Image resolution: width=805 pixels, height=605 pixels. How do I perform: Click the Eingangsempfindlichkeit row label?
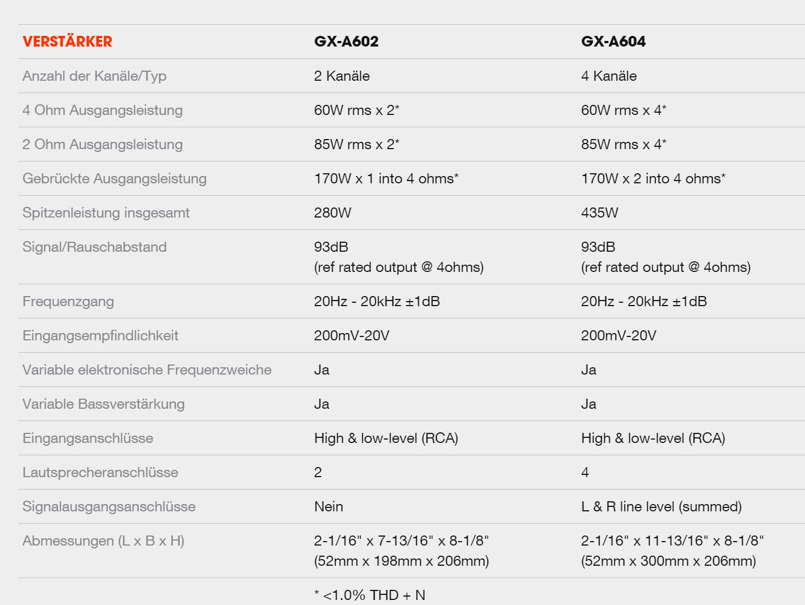100,335
